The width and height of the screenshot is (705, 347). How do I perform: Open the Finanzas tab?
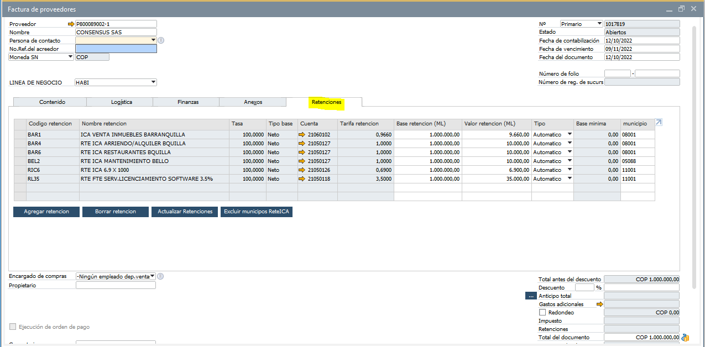coord(188,102)
